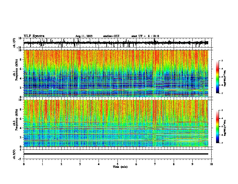Screen dimensions: 238x184
Task: Click time axis tick label "2"
Action: pos(61,164)
